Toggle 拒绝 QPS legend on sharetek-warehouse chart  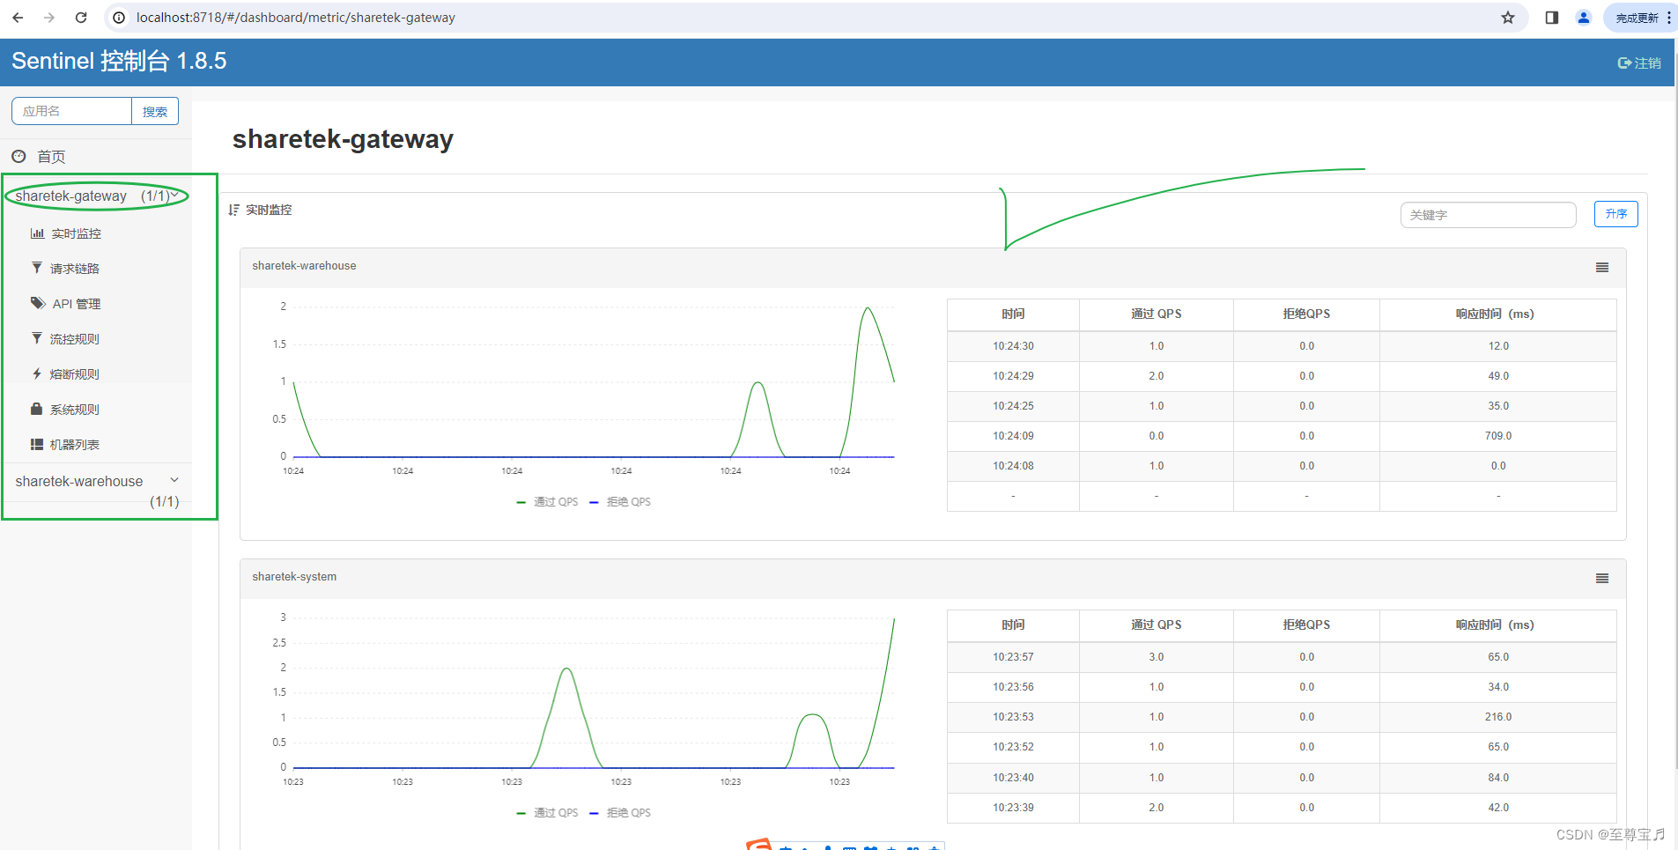(619, 501)
